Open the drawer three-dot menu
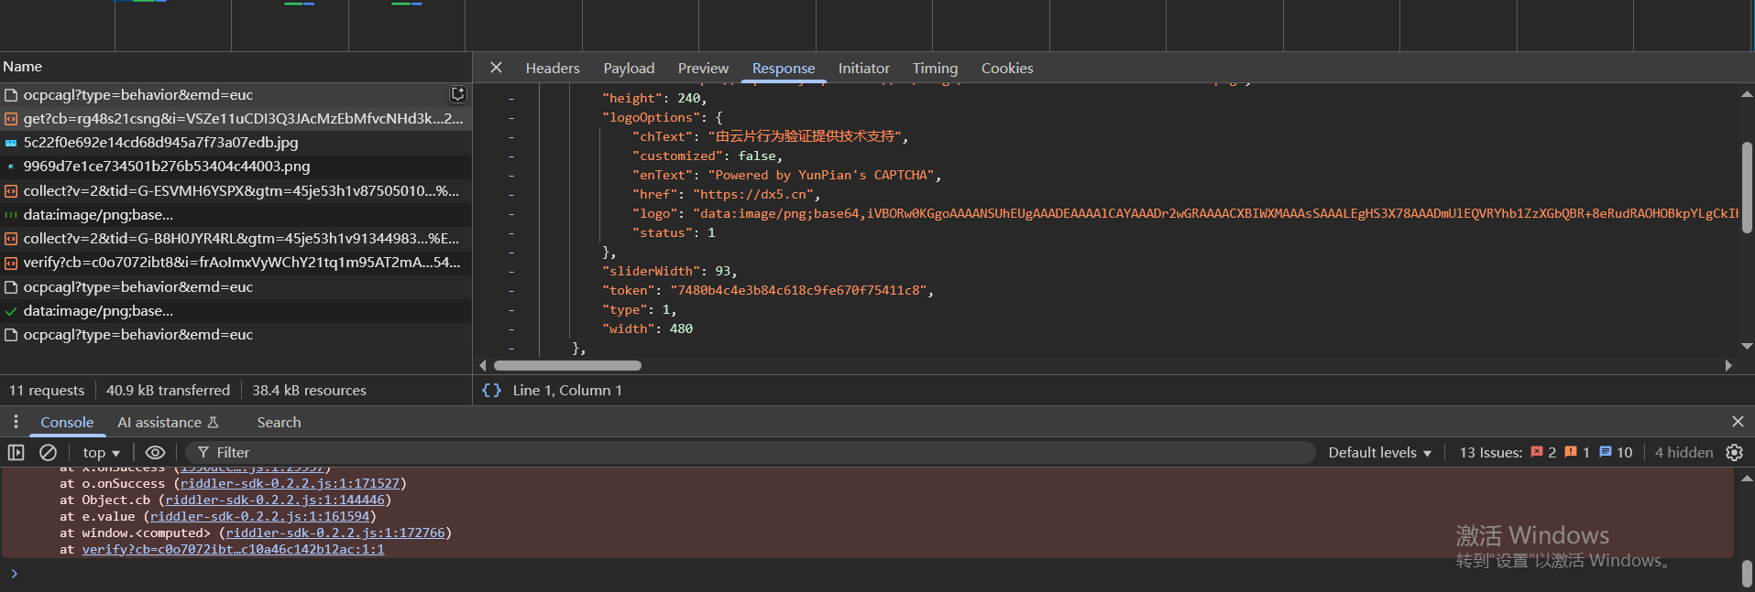The width and height of the screenshot is (1755, 592). point(16,422)
